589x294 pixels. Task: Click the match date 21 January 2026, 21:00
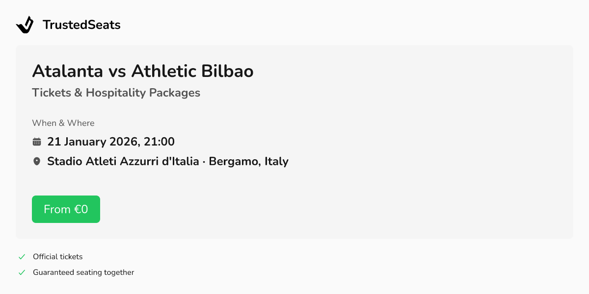pyautogui.click(x=110, y=142)
